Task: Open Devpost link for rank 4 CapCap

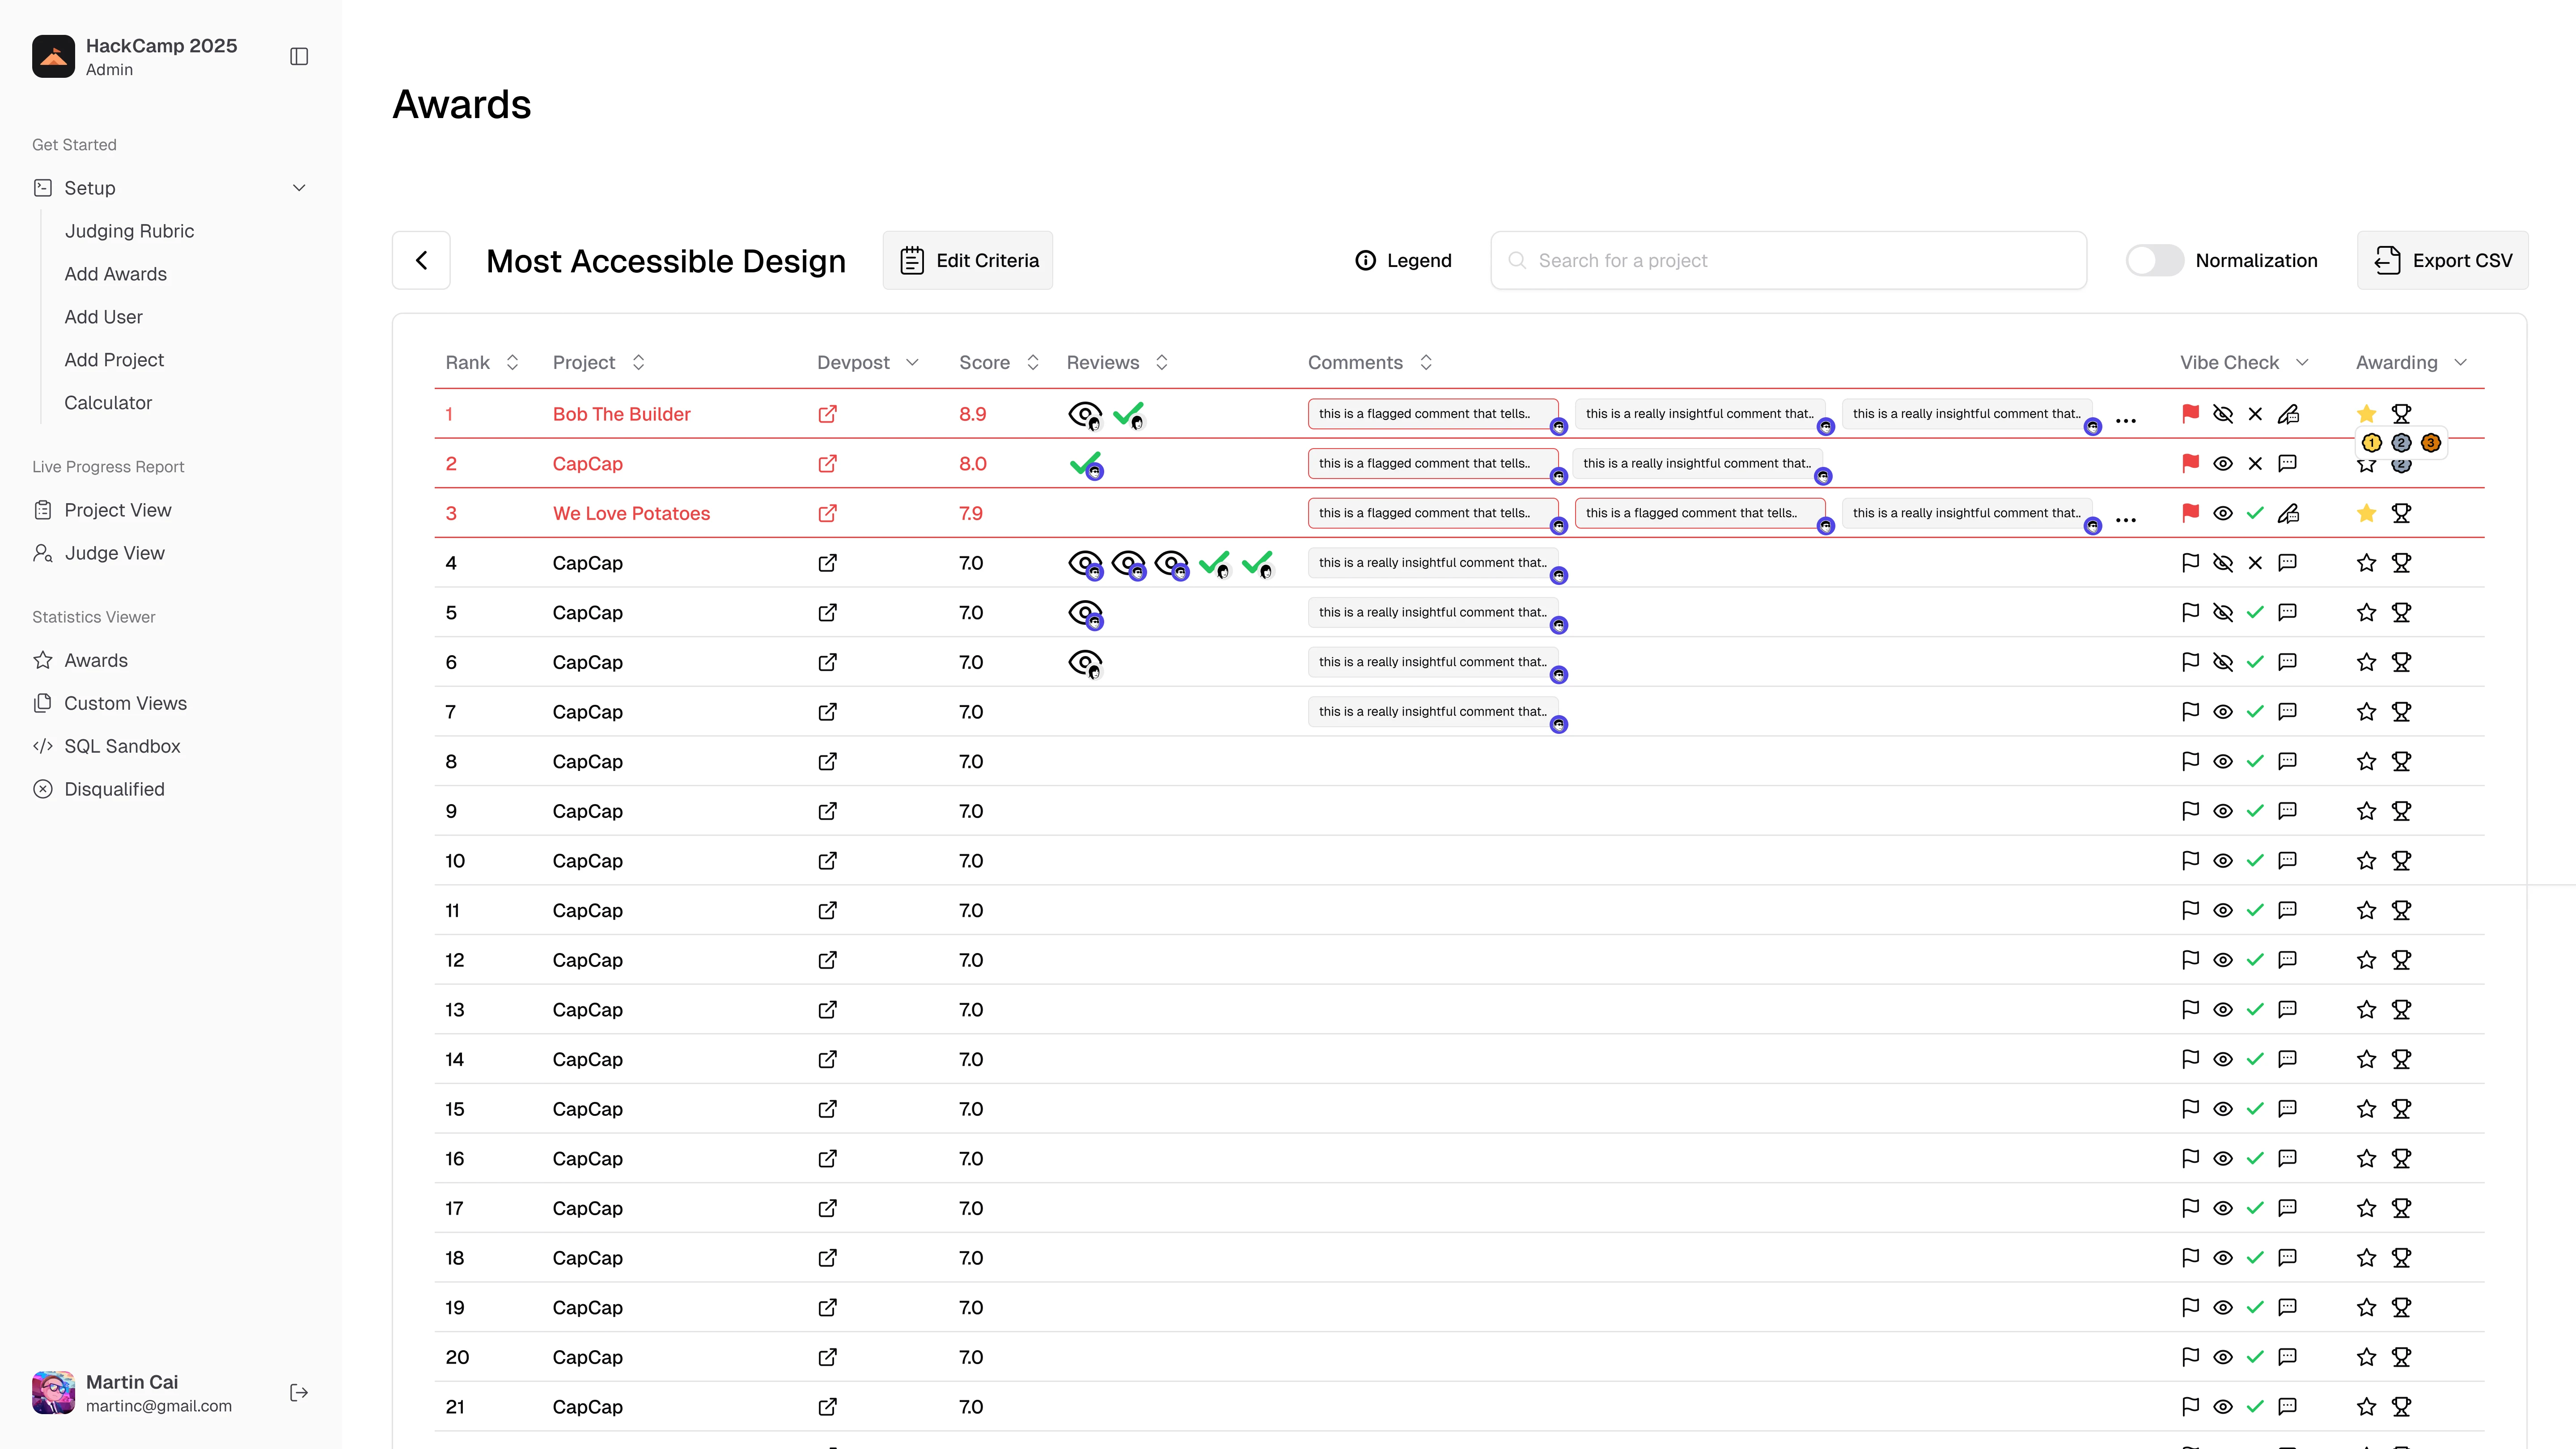Action: [827, 563]
